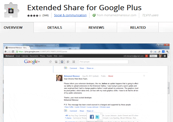The image size is (173, 122).
Task: Open the Mohamed Mansour author name link
Action: click(x=72, y=76)
